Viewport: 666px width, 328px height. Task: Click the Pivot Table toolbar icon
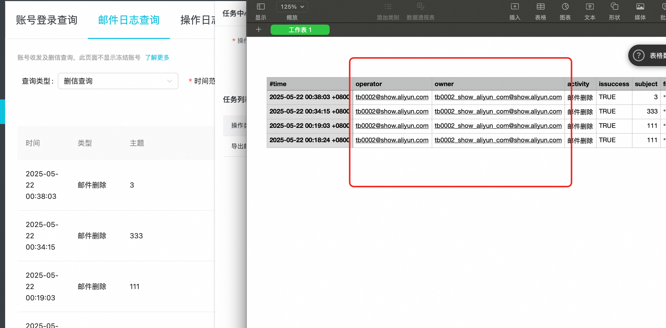420,7
